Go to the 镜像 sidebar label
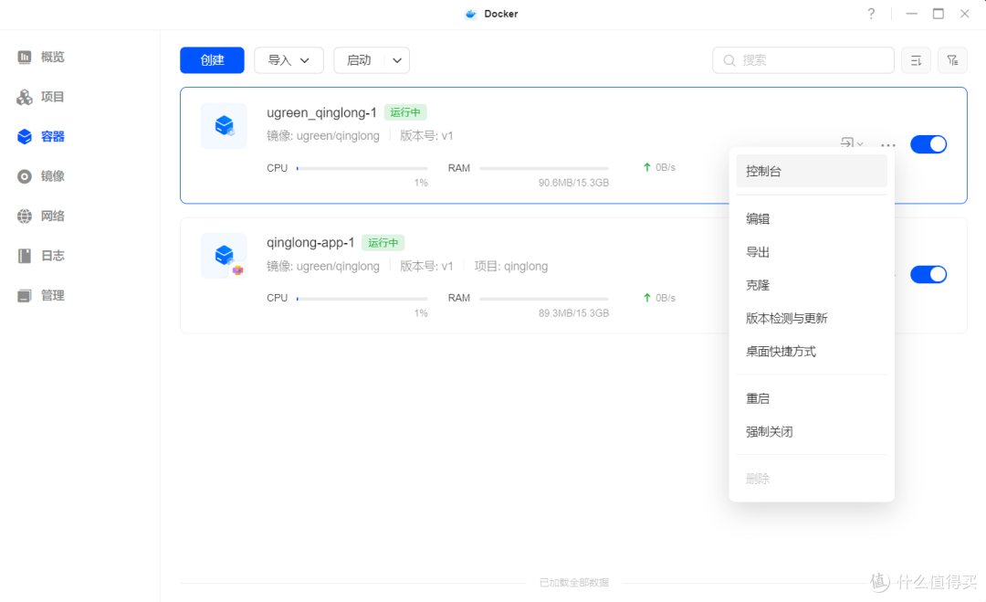Screen dimensions: 986x602 click(x=53, y=176)
